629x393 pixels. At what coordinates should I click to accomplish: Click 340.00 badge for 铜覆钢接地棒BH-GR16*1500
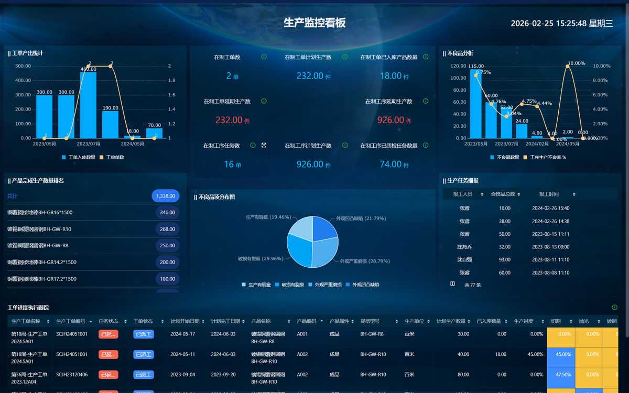168,212
